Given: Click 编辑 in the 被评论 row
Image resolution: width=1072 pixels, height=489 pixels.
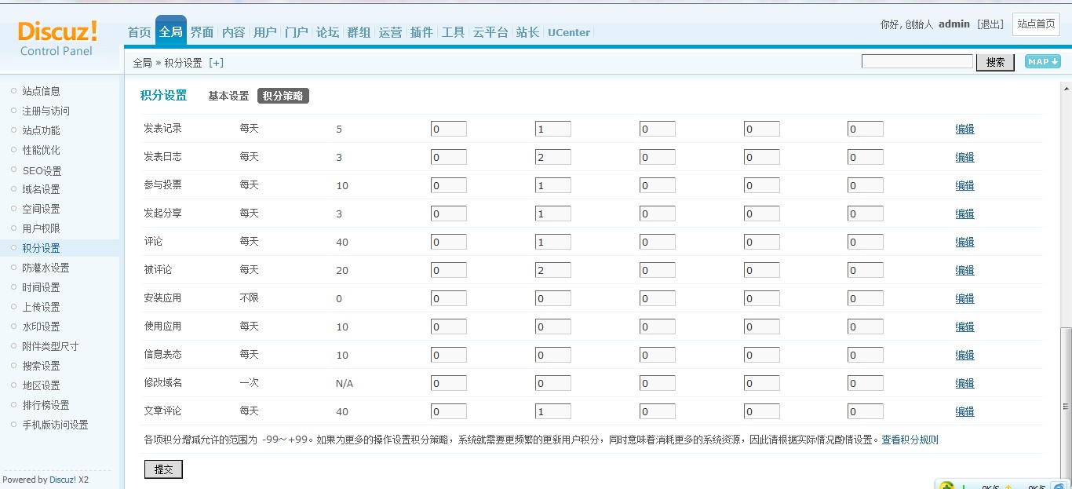Looking at the screenshot, I should tap(964, 270).
